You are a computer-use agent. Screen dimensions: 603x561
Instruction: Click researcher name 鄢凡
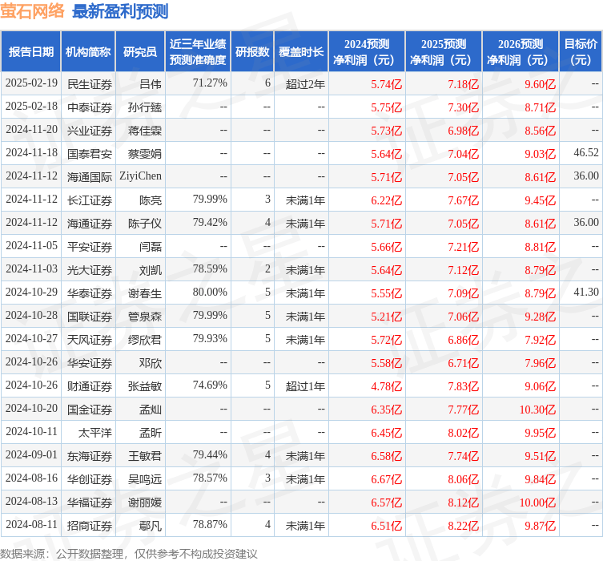pos(151,526)
